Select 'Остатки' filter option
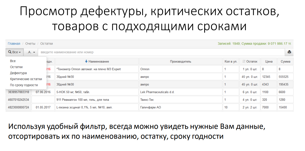 [16, 67]
